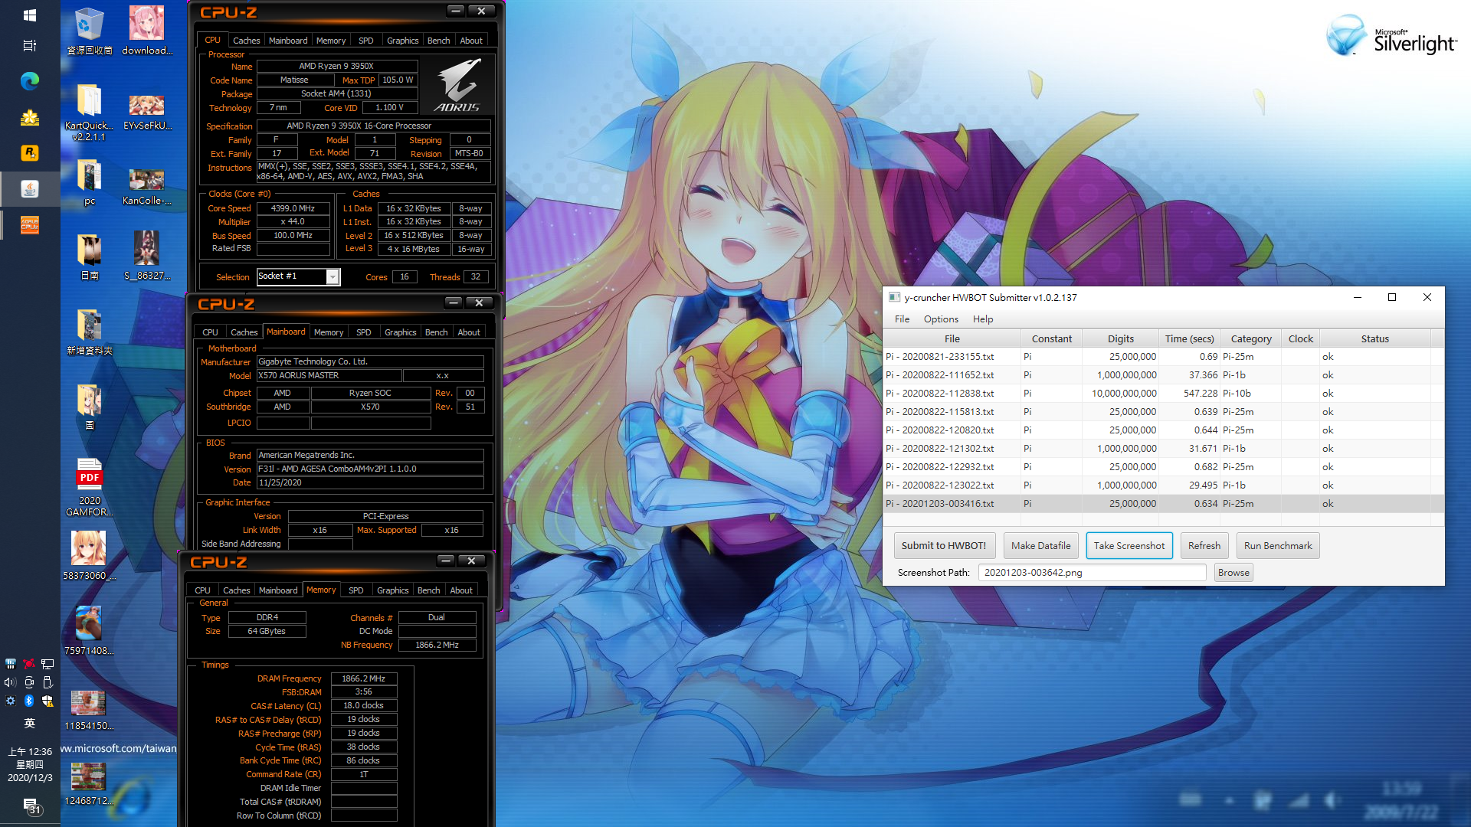Switch to SPD tab in bottom CPU-Z window
The image size is (1471, 827).
tap(356, 590)
